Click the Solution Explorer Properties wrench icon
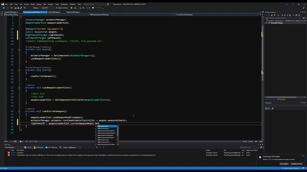 pyautogui.click(x=296, y=15)
